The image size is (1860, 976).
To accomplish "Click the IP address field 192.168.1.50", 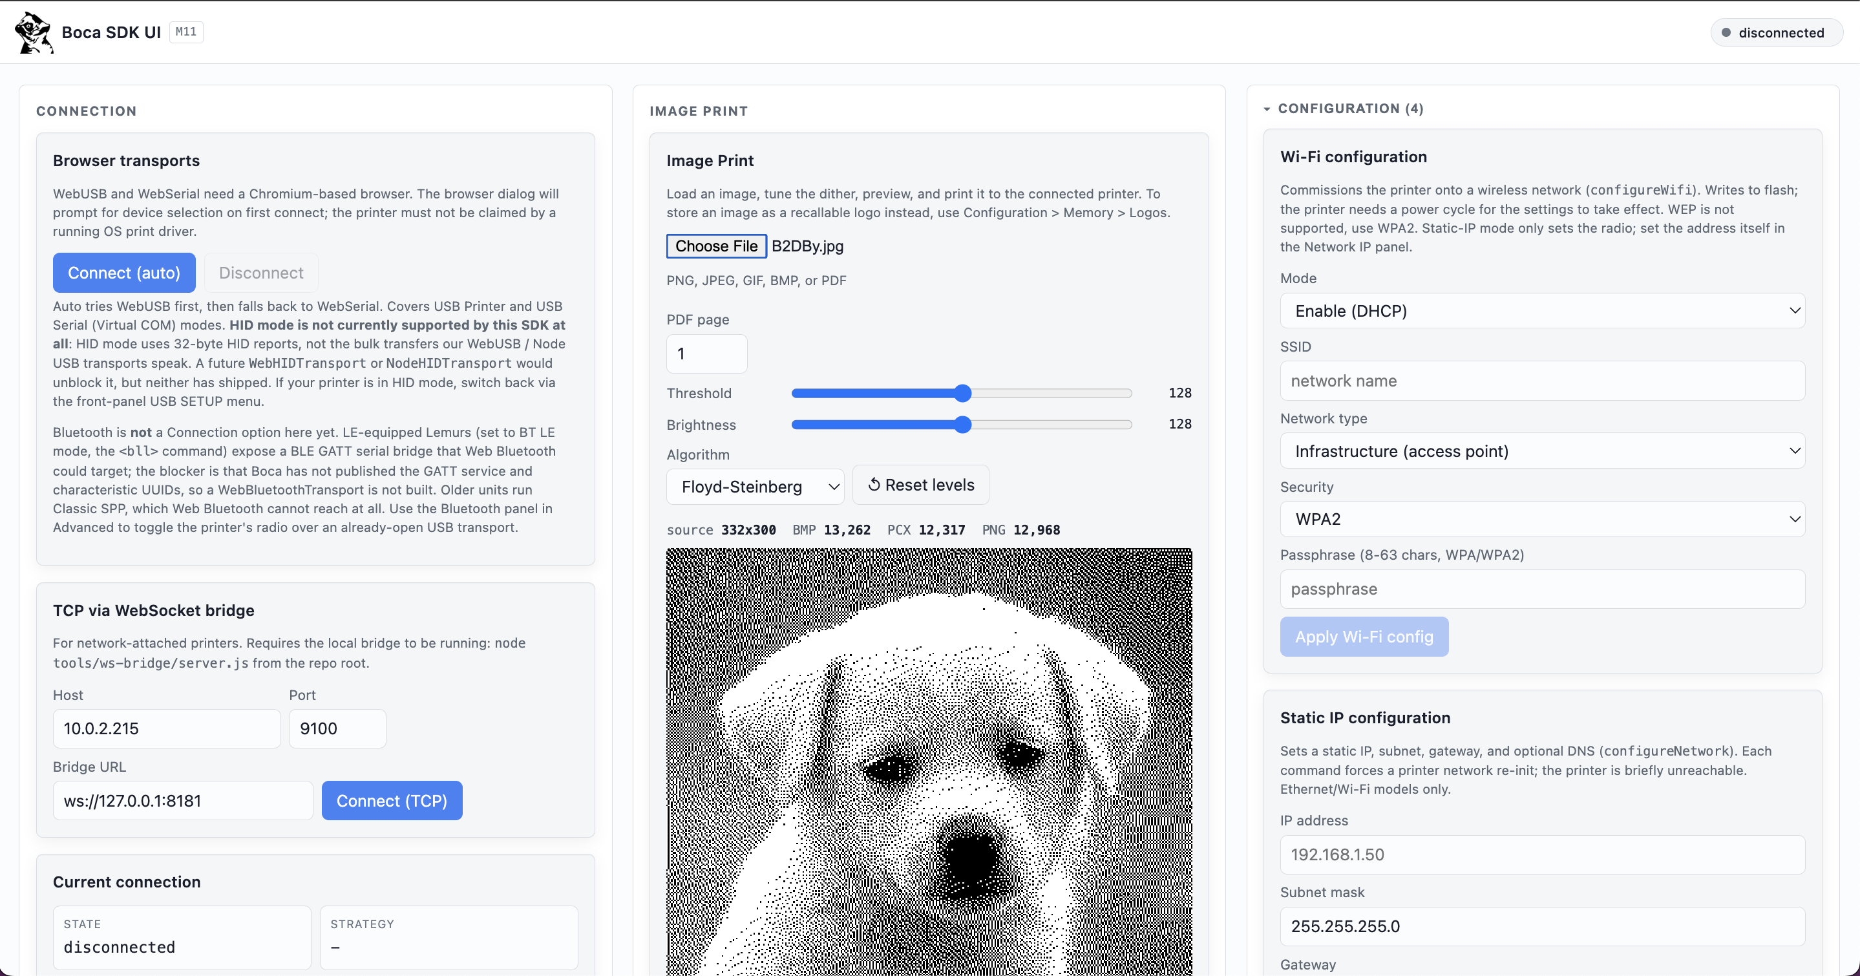I will tap(1542, 854).
